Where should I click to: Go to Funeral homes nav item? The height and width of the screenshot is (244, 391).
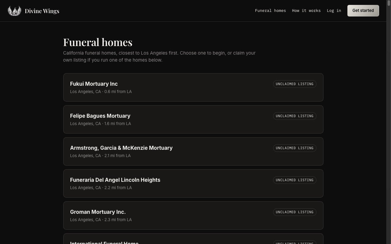coord(270,11)
